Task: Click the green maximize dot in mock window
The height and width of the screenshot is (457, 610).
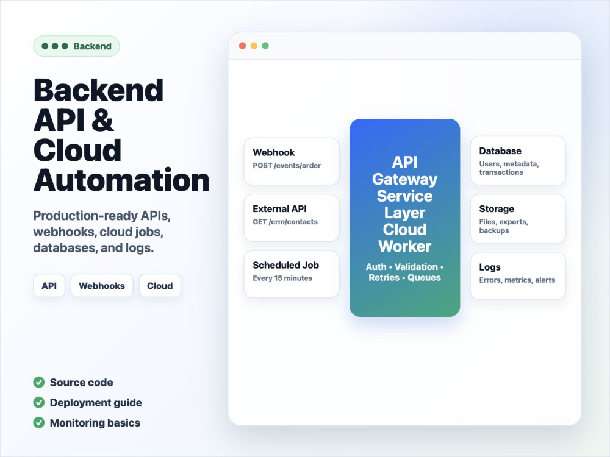Action: 265,46
